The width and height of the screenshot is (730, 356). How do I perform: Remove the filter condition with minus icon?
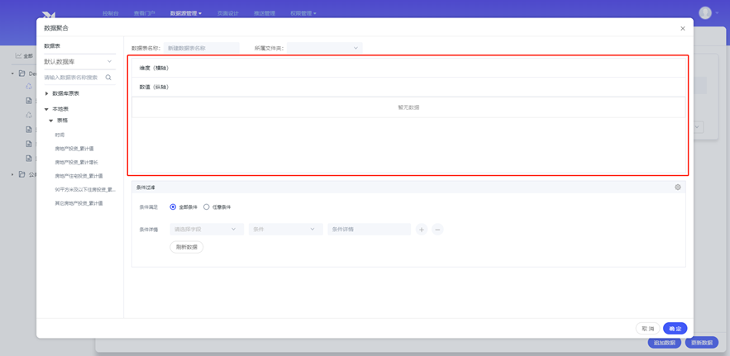click(x=437, y=230)
